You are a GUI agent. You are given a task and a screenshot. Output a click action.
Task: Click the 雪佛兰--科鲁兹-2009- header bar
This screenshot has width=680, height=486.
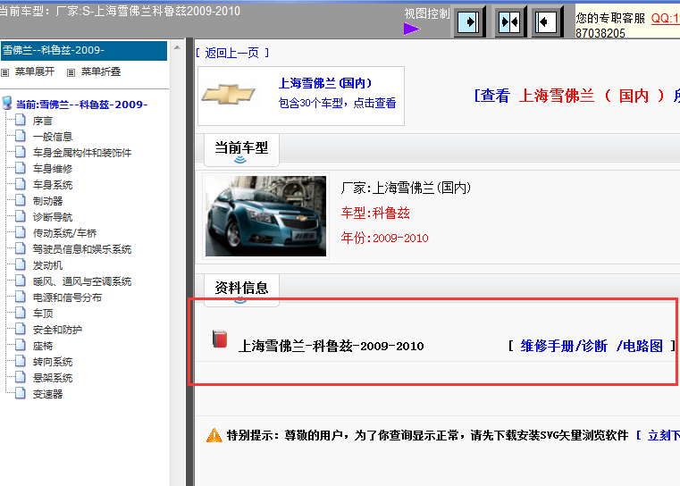[84, 50]
